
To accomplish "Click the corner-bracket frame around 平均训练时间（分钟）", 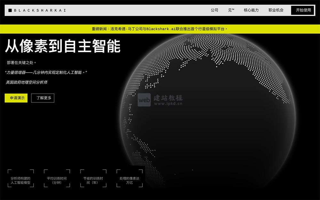I will pos(56,179).
